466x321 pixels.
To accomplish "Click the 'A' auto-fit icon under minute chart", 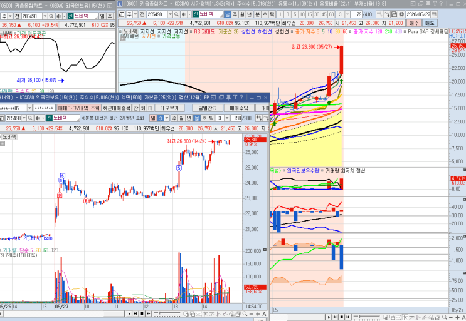I will point(264,314).
